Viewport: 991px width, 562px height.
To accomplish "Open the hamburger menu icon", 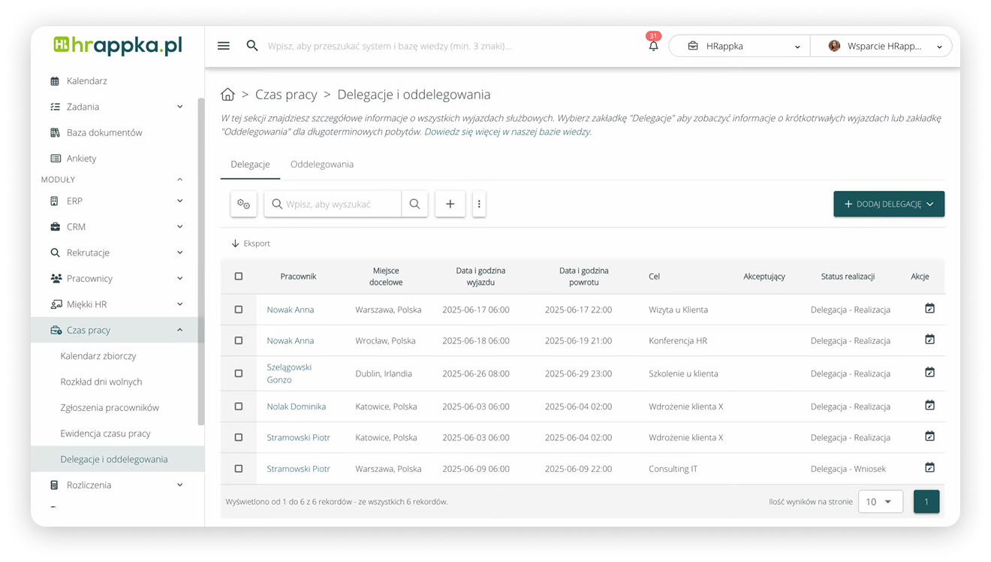I will coord(223,46).
